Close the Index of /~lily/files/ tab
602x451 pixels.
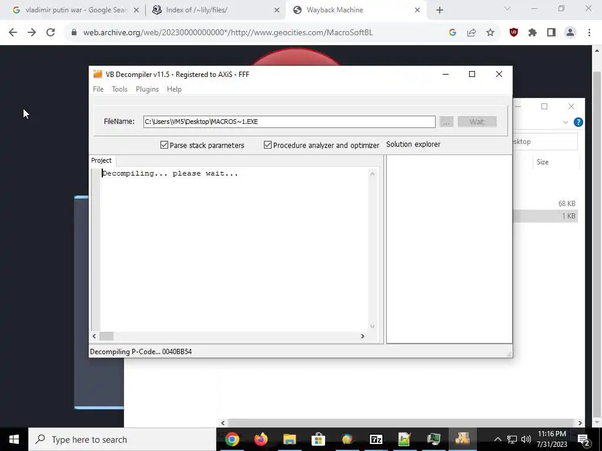point(277,11)
